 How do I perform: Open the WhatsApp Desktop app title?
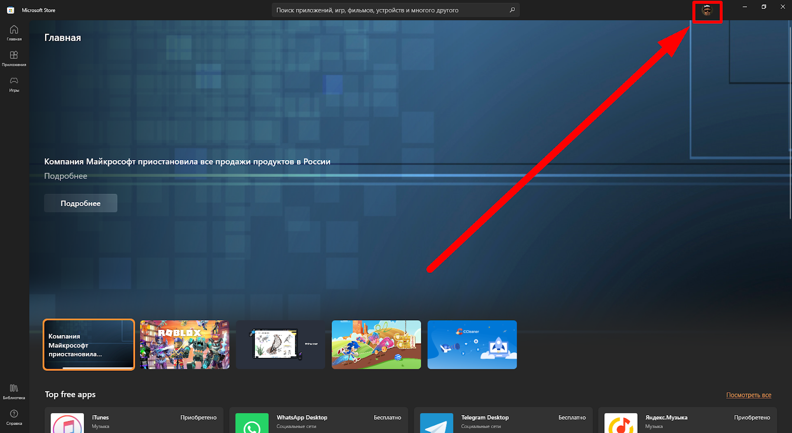(x=302, y=418)
